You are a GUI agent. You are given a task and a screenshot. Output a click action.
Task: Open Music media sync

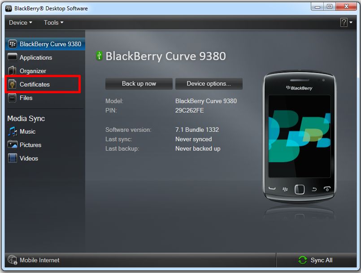(27, 131)
